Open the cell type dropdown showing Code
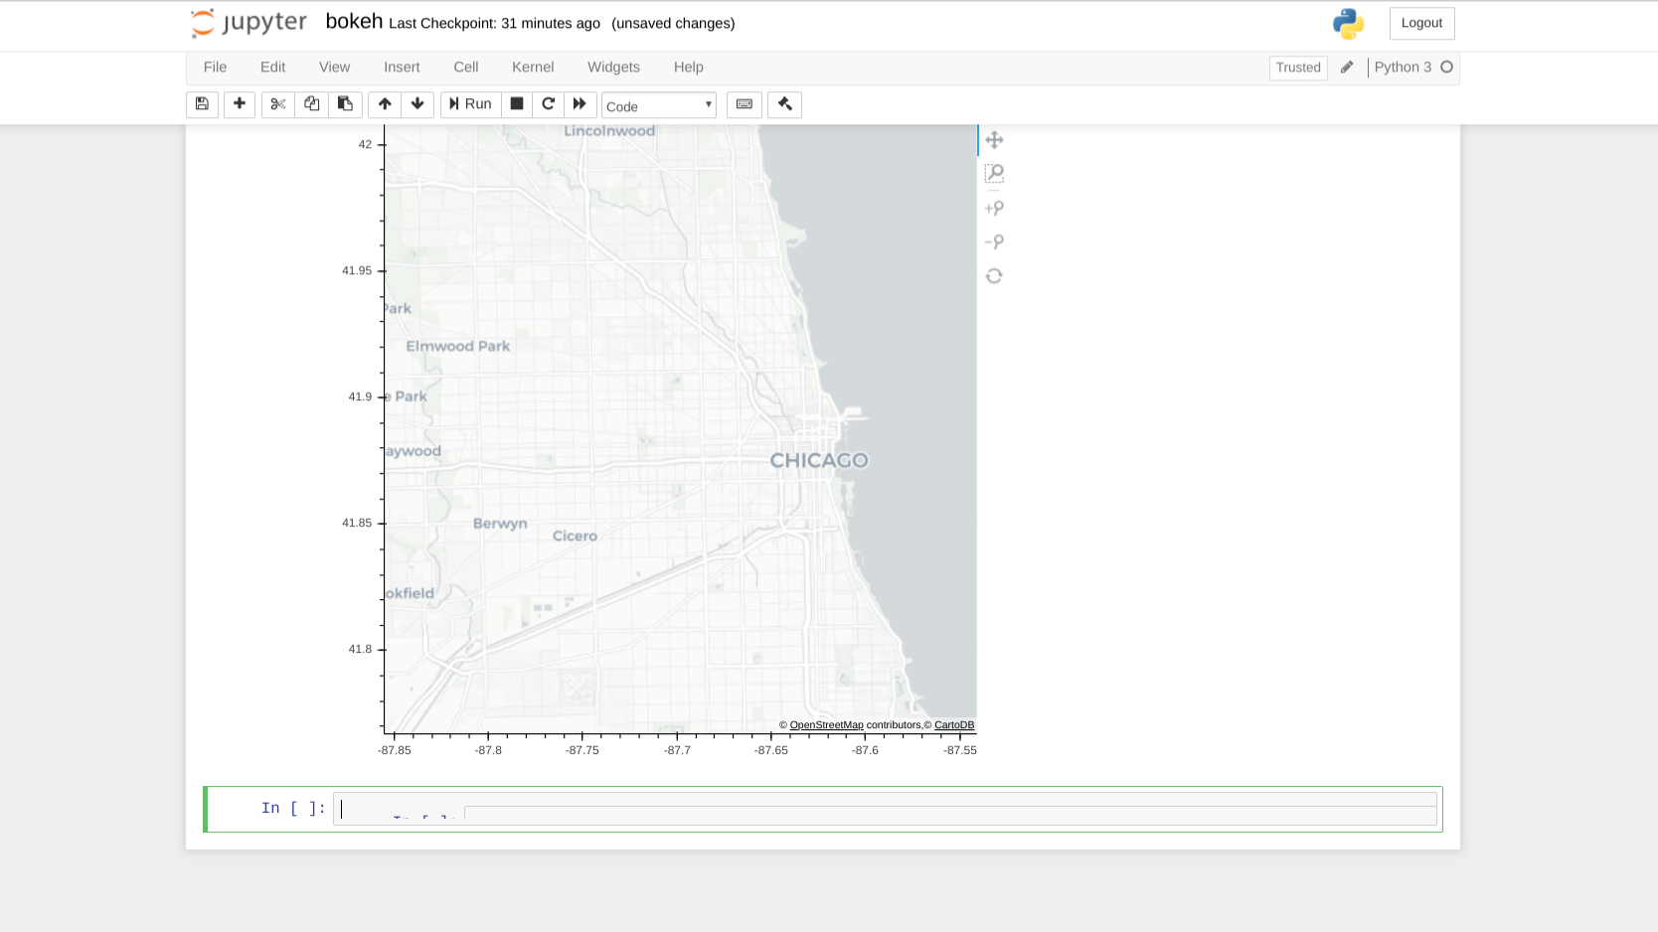Image resolution: width=1658 pixels, height=932 pixels. tap(658, 104)
